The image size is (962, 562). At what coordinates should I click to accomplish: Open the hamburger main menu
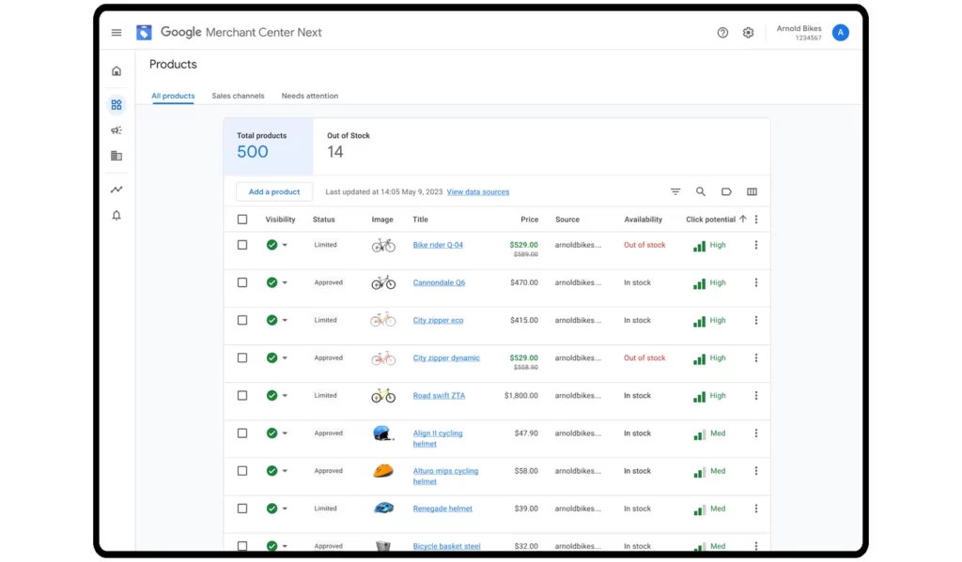point(116,33)
